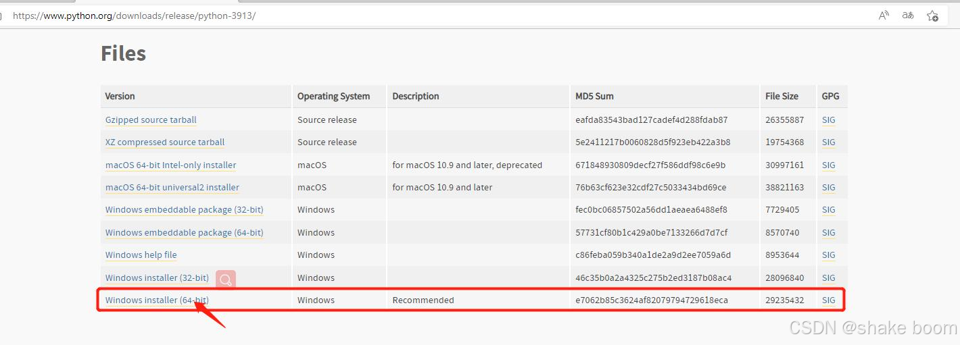The image size is (960, 345).
Task: Download Windows installer (64-bit)
Action: point(157,300)
